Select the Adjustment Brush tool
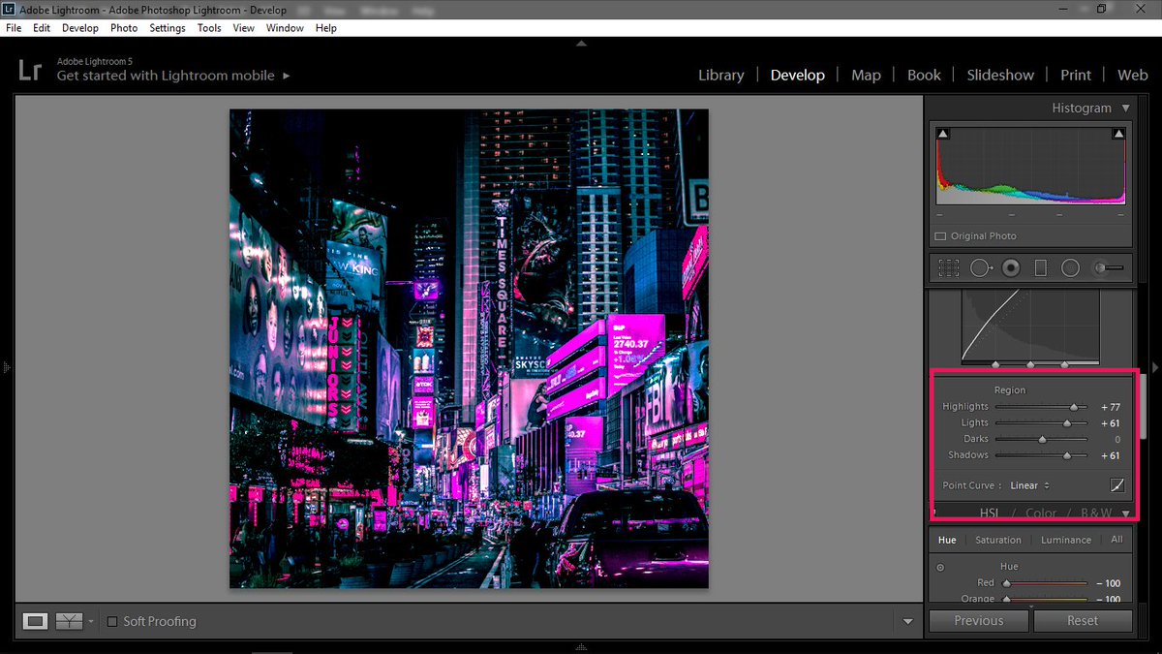The image size is (1162, 654). point(1108,268)
